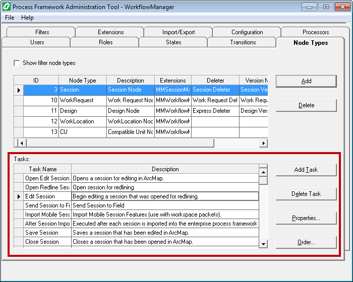The width and height of the screenshot is (353, 282).
Task: Click the Delete Task button
Action: tap(306, 194)
